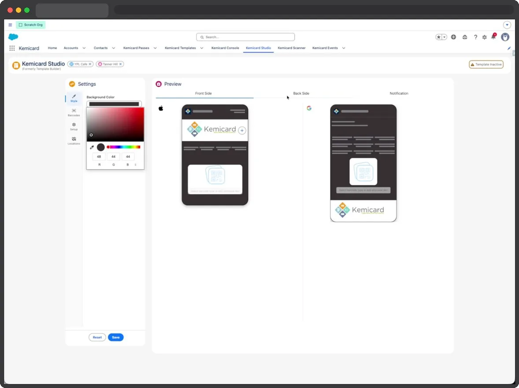519x388 pixels.
Task: Expand the Kemicard Events chevron
Action: pyautogui.click(x=344, y=48)
